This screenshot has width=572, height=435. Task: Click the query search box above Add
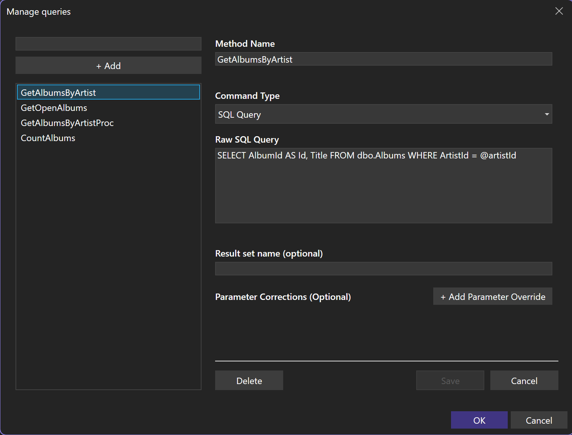pos(109,44)
